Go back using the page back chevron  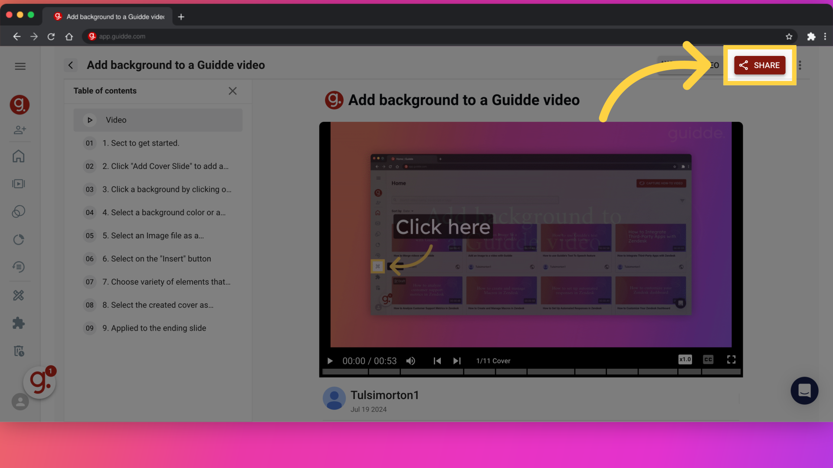71,65
